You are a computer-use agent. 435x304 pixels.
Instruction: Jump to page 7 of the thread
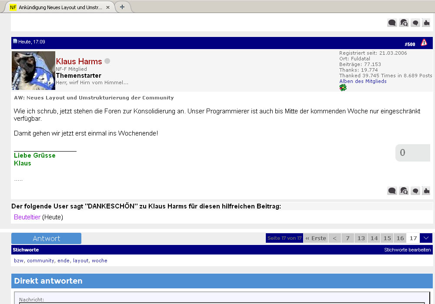click(x=348, y=238)
